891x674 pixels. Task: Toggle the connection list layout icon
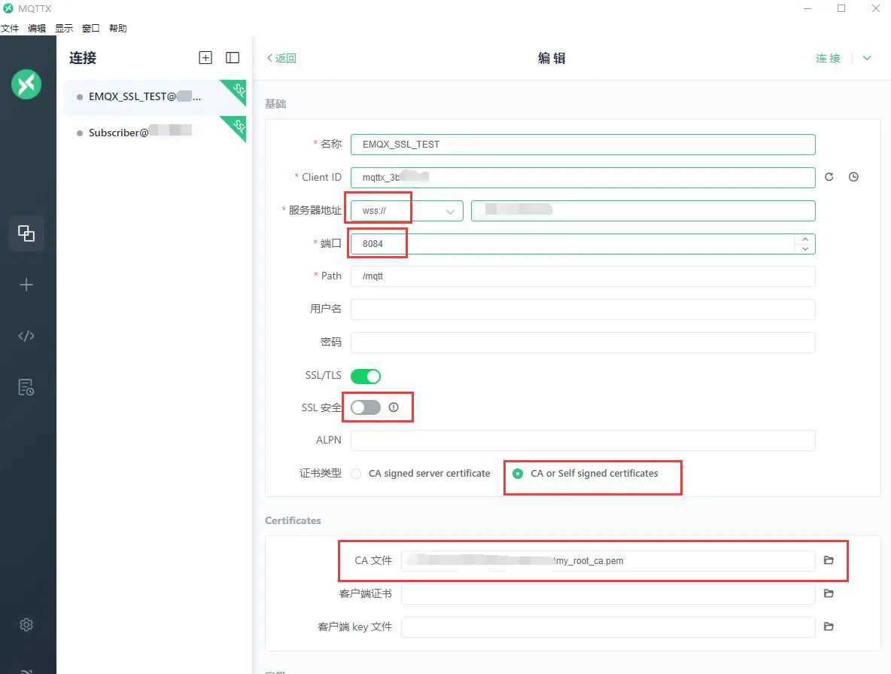pyautogui.click(x=233, y=57)
